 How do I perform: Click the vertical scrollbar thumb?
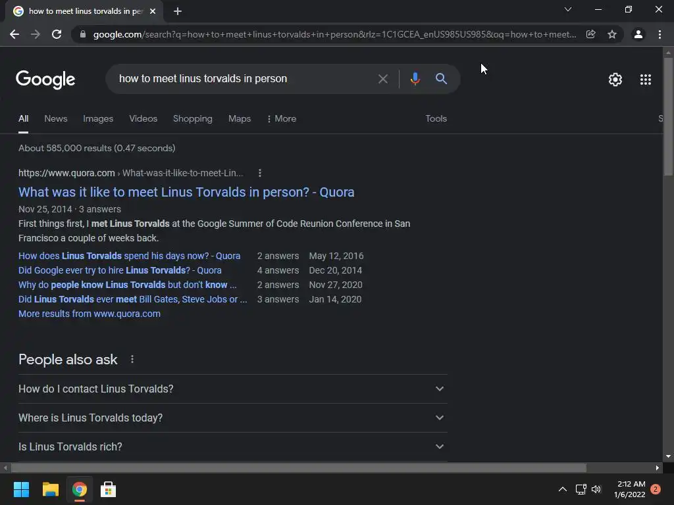[x=668, y=116]
